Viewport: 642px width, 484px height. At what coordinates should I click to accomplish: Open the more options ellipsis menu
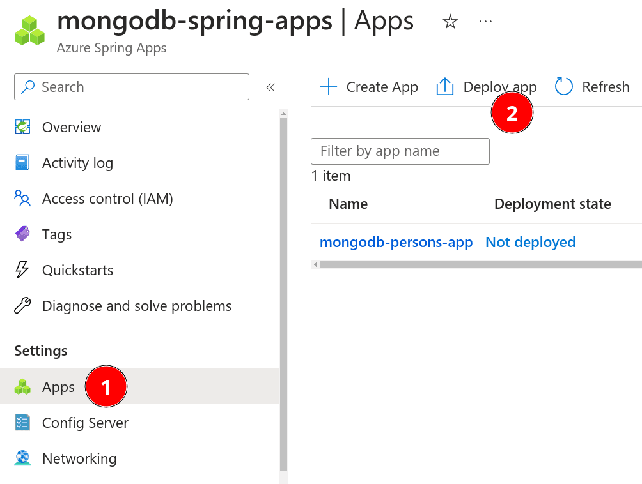coord(486,22)
